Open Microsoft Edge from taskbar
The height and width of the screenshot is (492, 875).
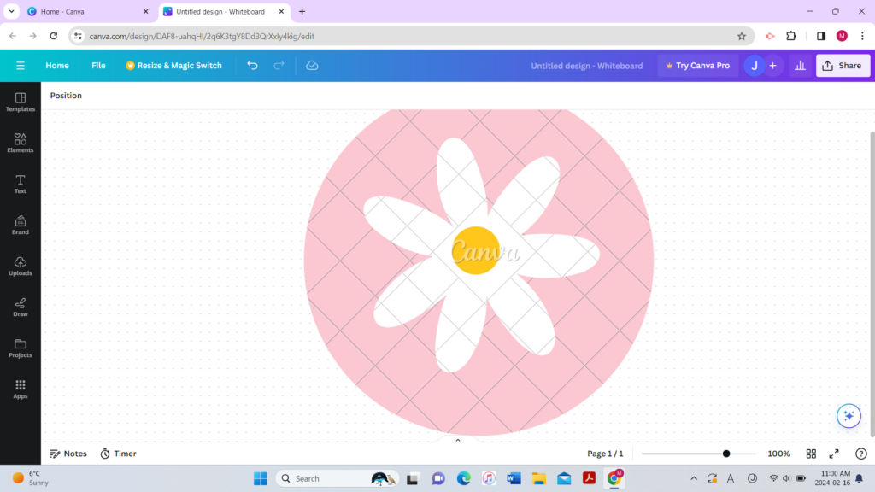[x=463, y=478]
